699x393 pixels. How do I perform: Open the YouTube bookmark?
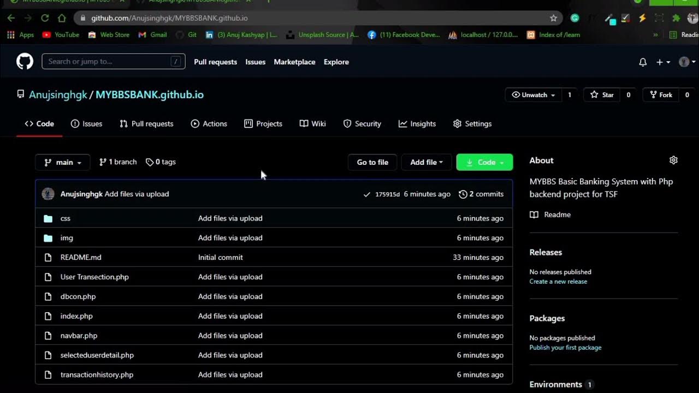pos(61,34)
